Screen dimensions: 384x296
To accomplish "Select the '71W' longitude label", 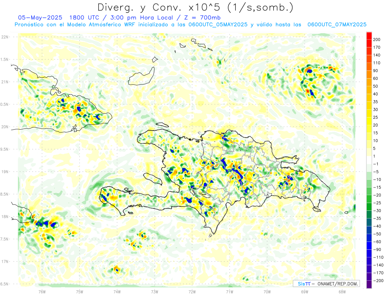I will (x=229, y=292).
